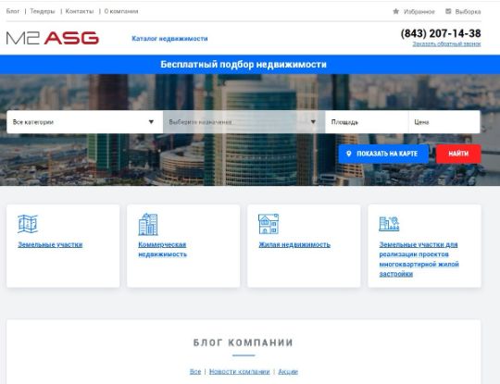Click the commercial buildings icon

click(148, 224)
